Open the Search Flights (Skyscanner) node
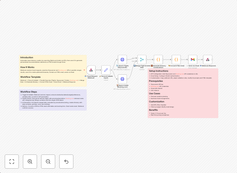The width and height of the screenshot is (237, 173). (x=122, y=60)
